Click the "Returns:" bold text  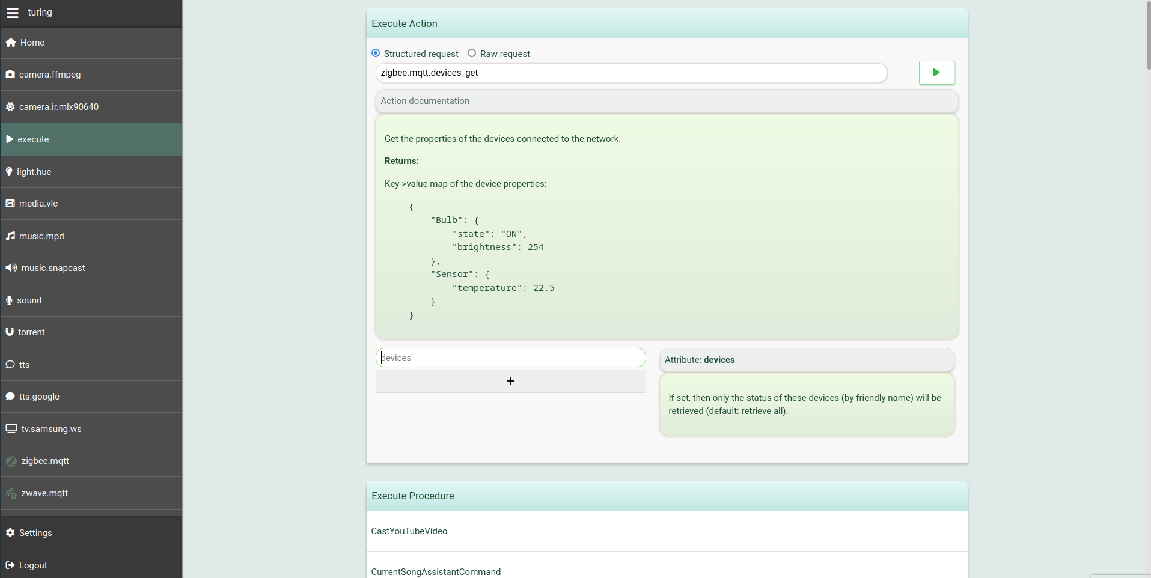[401, 161]
